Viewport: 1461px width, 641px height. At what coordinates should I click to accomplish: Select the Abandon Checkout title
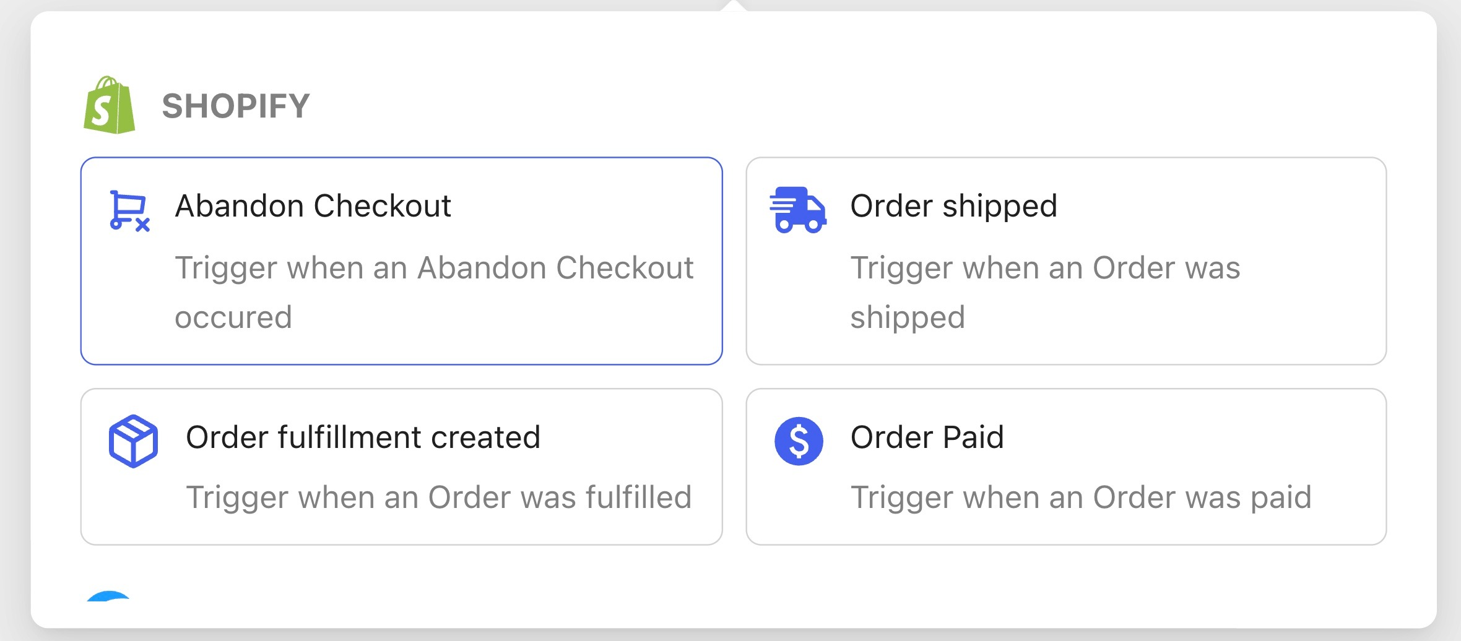(313, 206)
